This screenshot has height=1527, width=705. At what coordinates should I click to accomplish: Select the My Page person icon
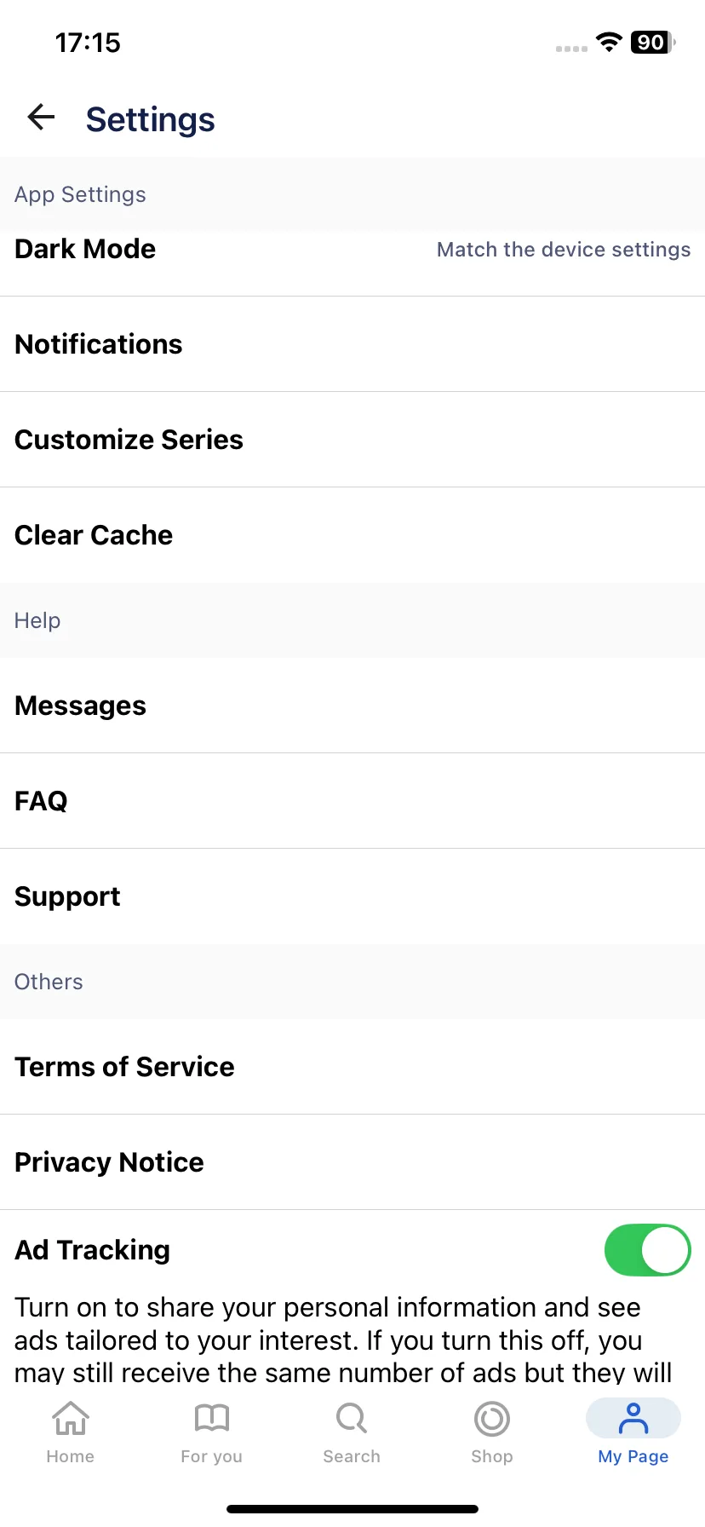click(633, 1419)
